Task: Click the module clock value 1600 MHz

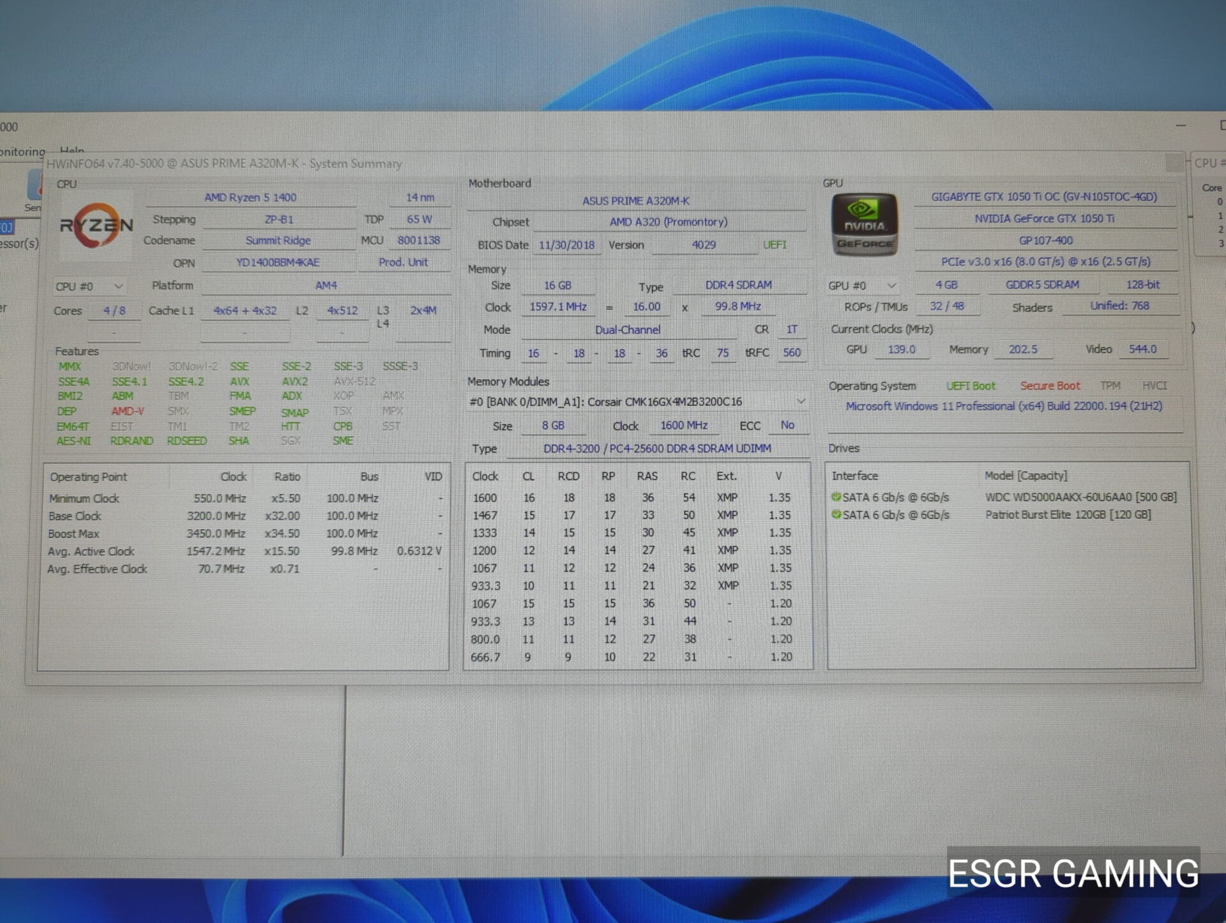Action: [x=684, y=426]
